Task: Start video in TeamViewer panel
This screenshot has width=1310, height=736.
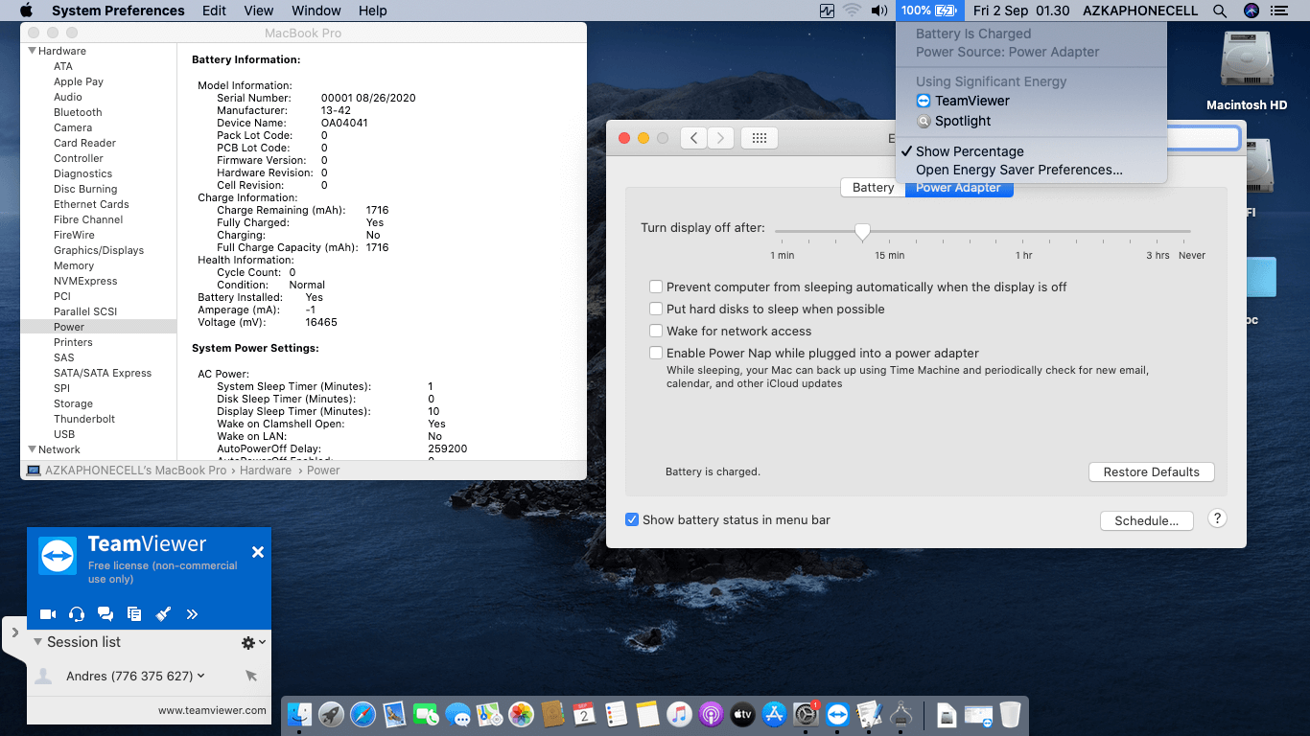Action: tap(47, 614)
